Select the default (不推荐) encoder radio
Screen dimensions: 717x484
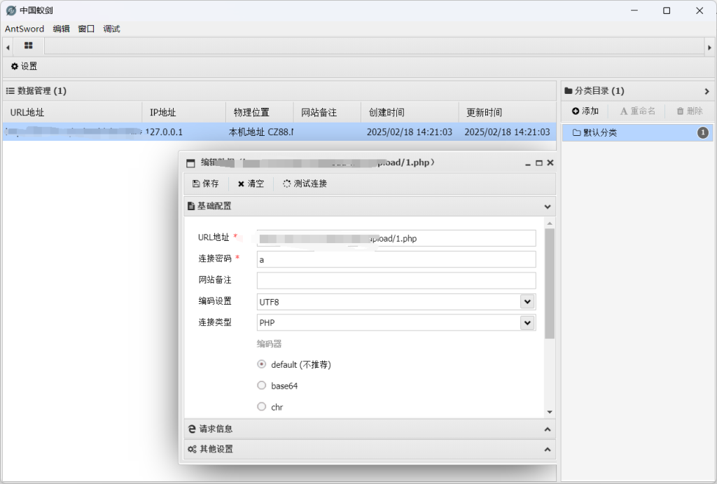[x=262, y=364]
